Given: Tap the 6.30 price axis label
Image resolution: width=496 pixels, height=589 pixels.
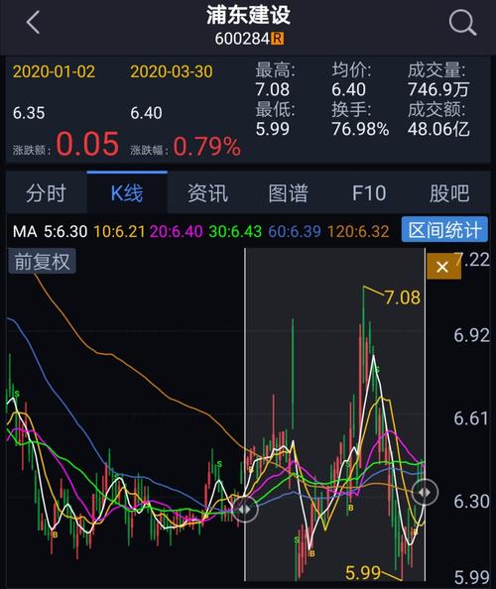Looking at the screenshot, I should (x=471, y=501).
